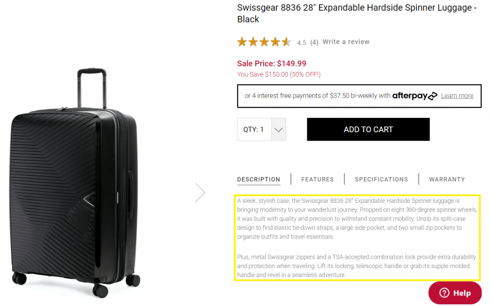Click the star rating icons
Screen dimensions: 491x306
(264, 42)
